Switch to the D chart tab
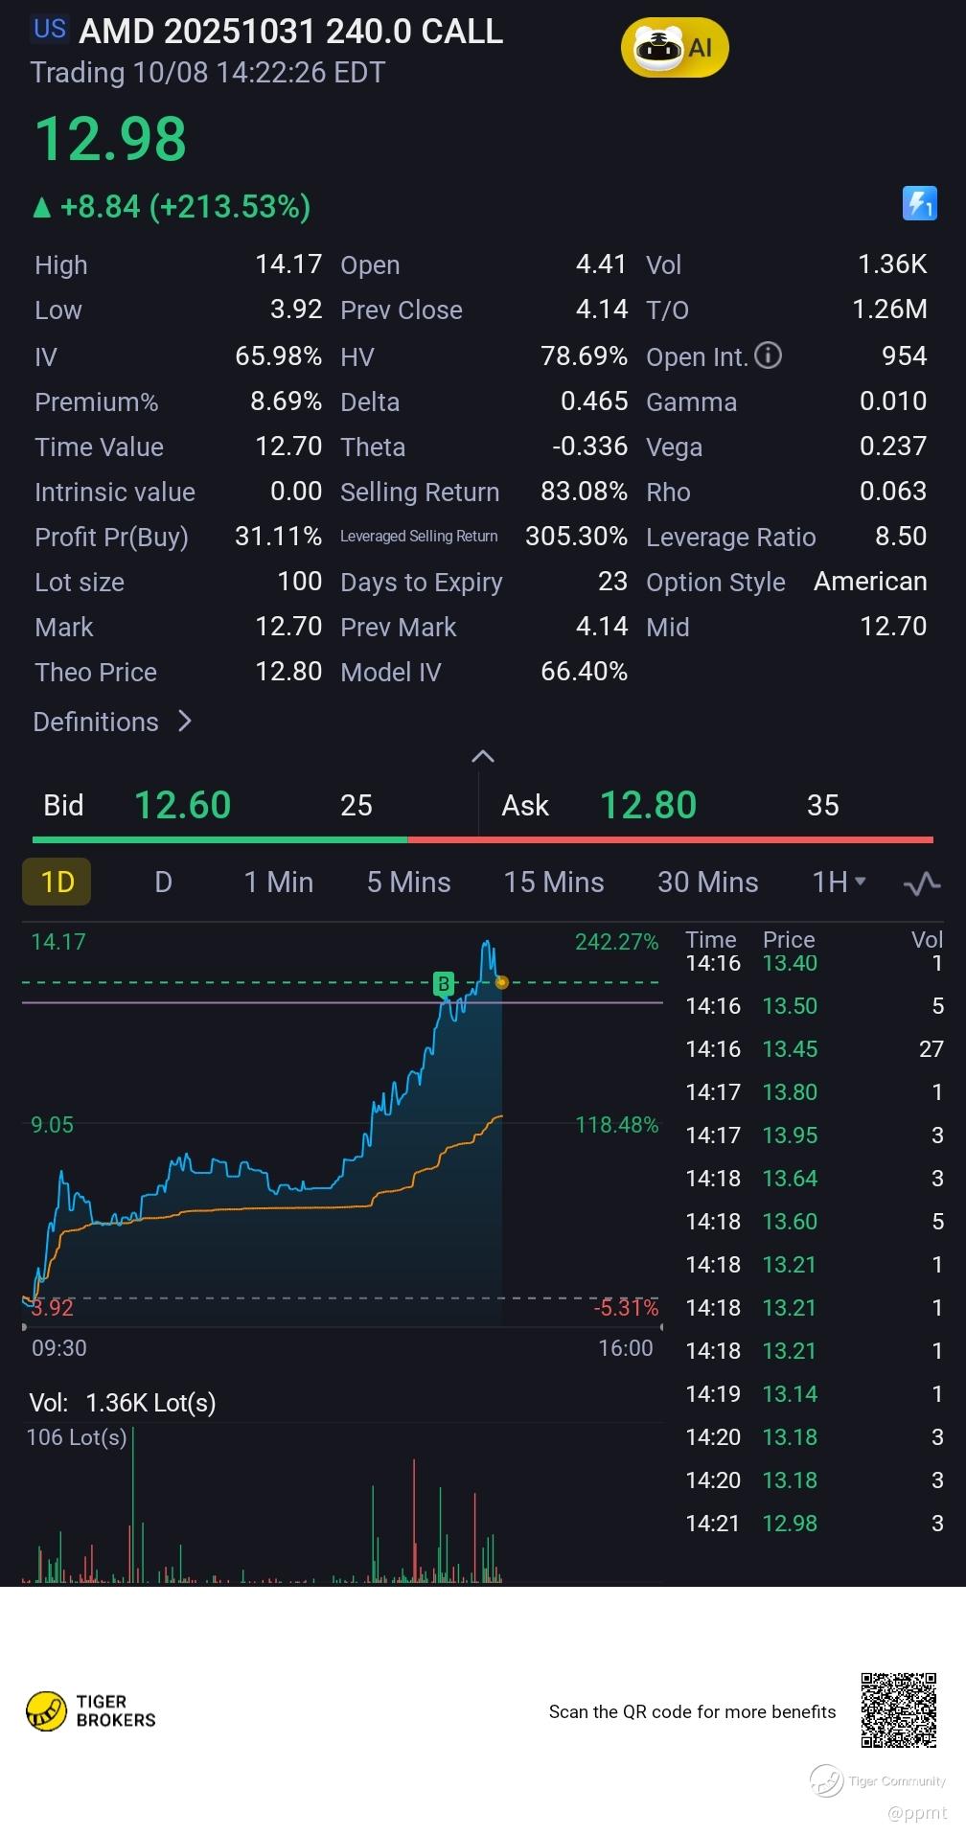Image resolution: width=966 pixels, height=1835 pixels. coord(164,883)
